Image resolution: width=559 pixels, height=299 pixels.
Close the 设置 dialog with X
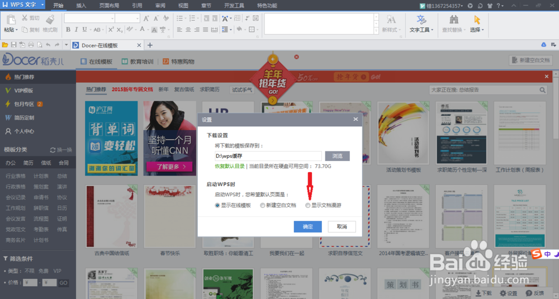(356, 120)
